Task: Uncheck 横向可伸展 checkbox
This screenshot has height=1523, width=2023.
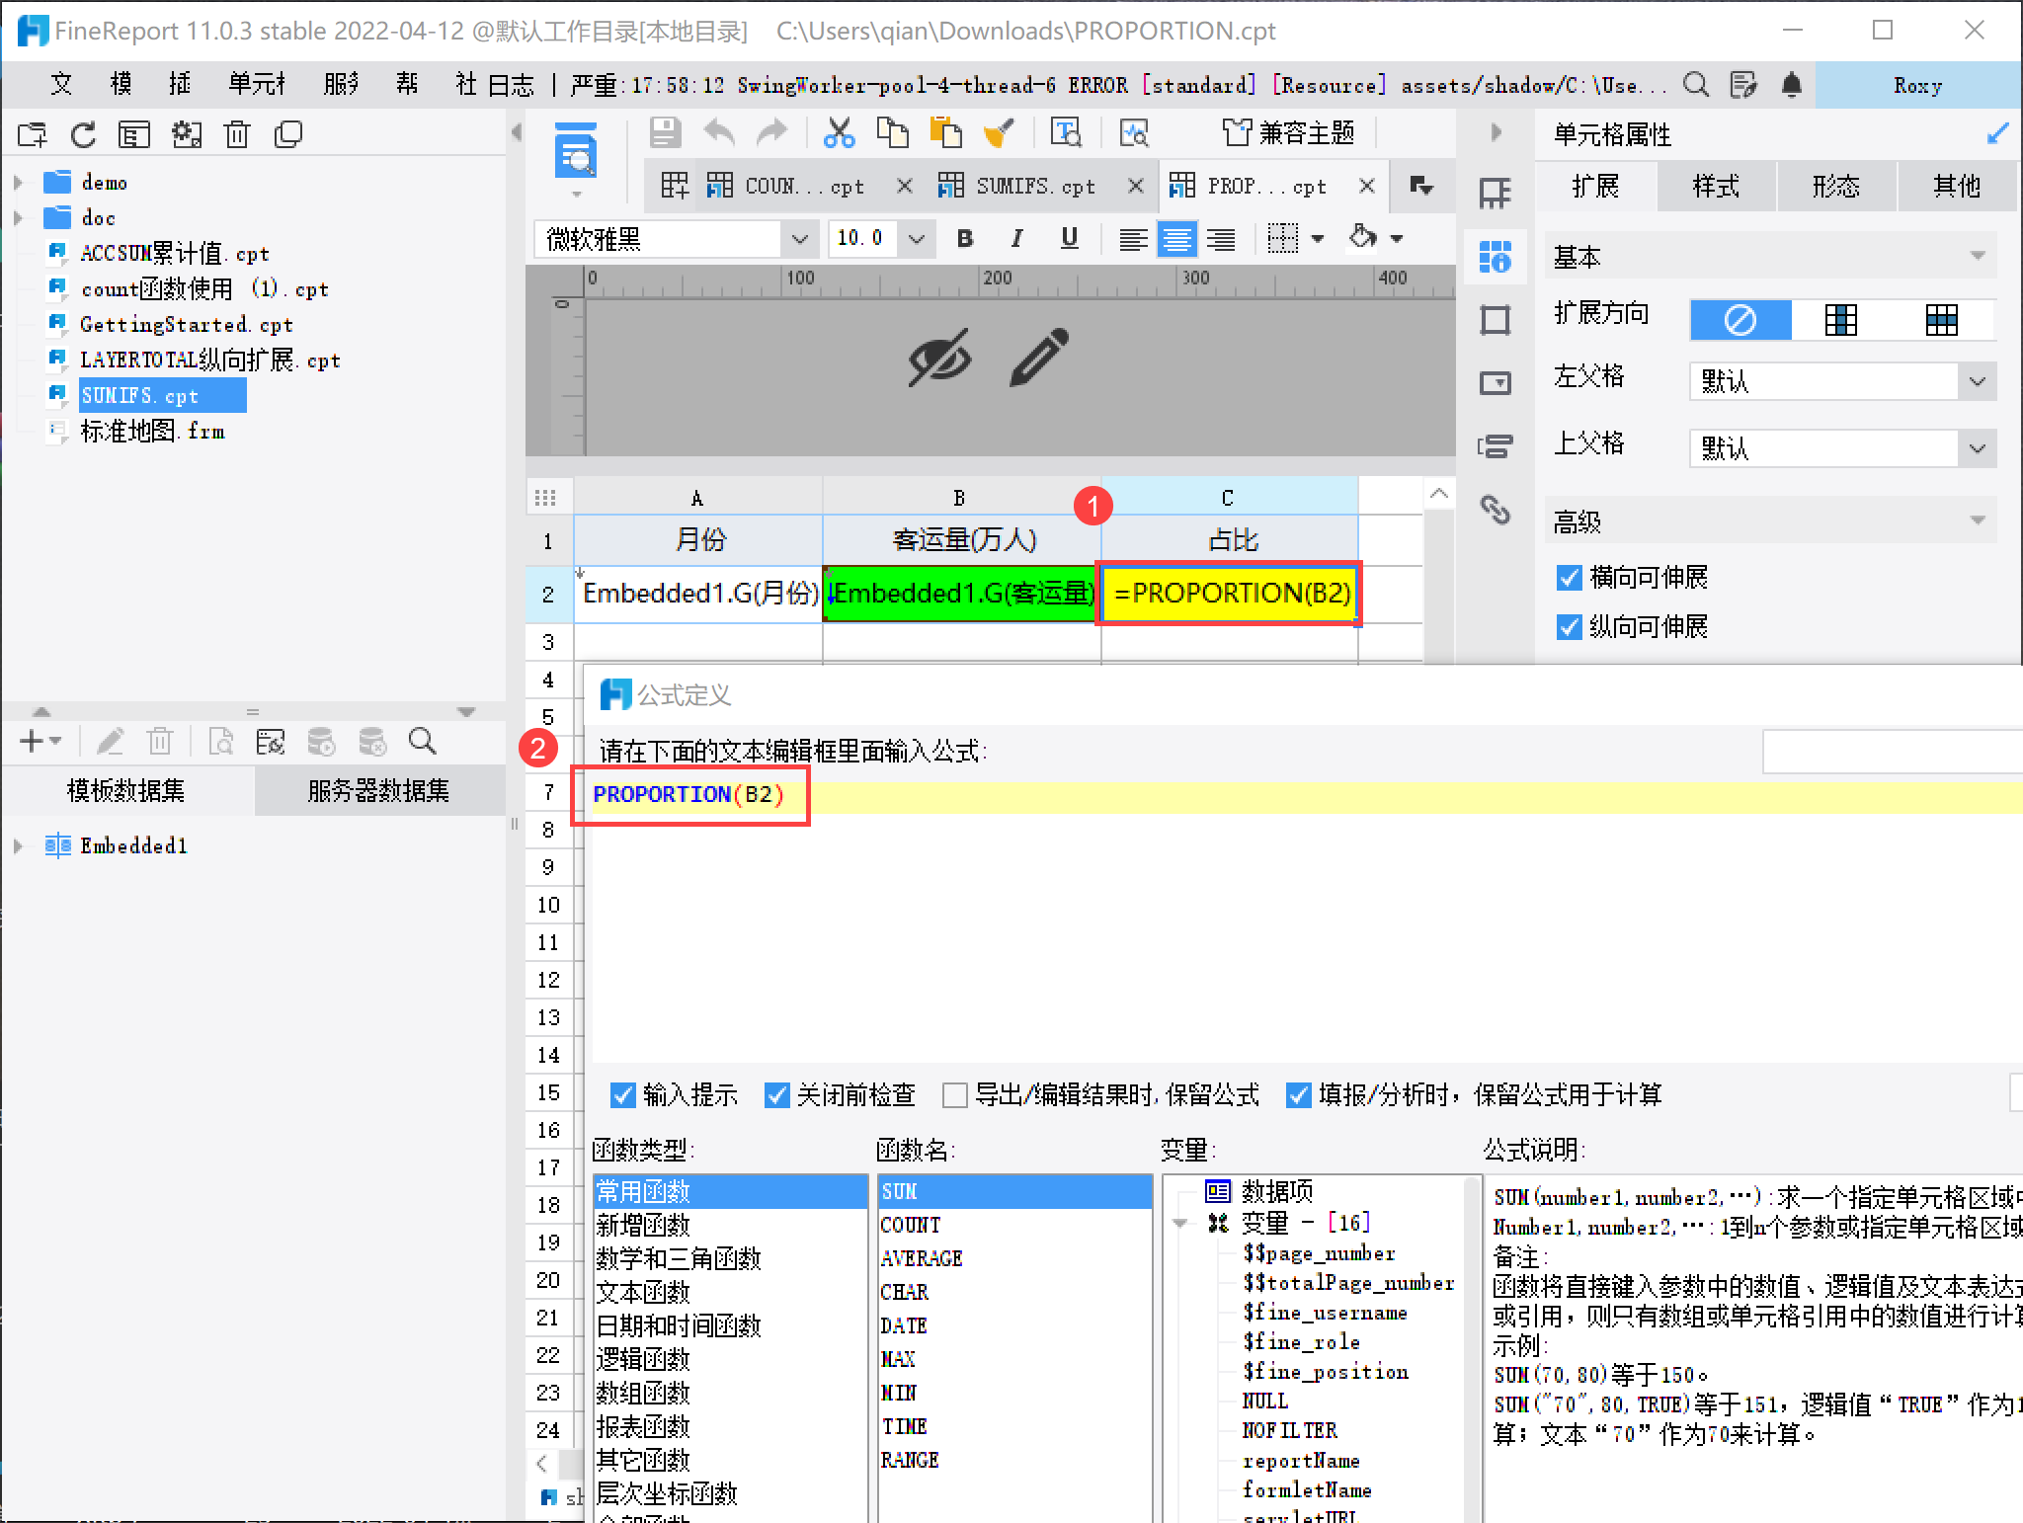Action: click(1569, 578)
